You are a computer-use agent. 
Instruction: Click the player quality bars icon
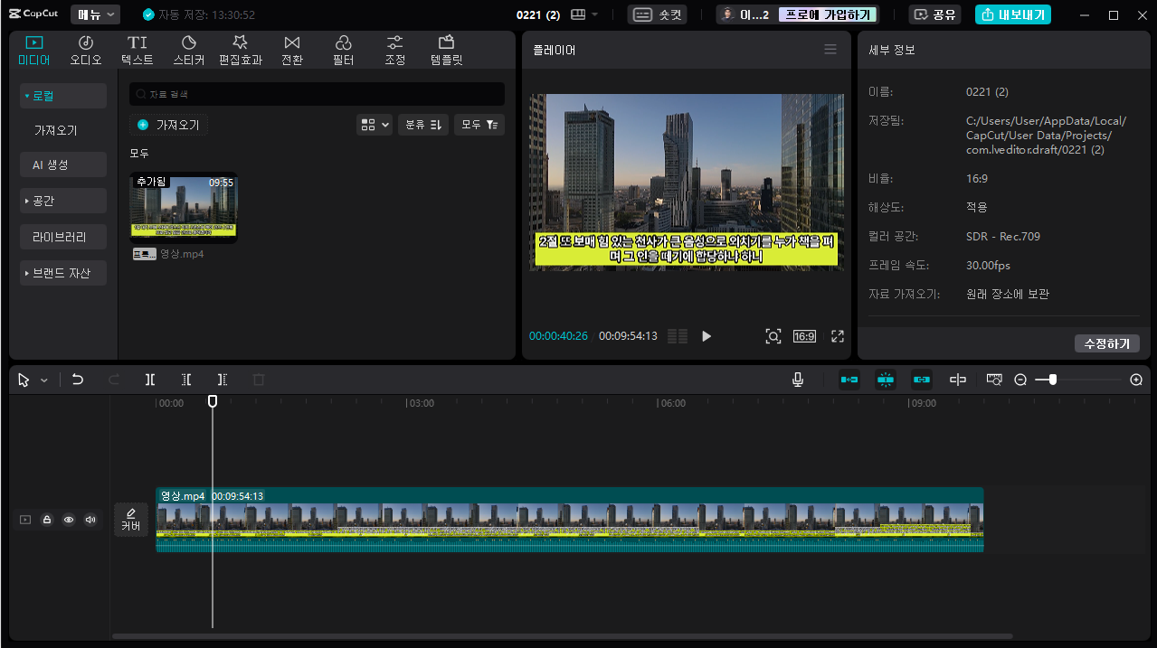pyautogui.click(x=678, y=336)
